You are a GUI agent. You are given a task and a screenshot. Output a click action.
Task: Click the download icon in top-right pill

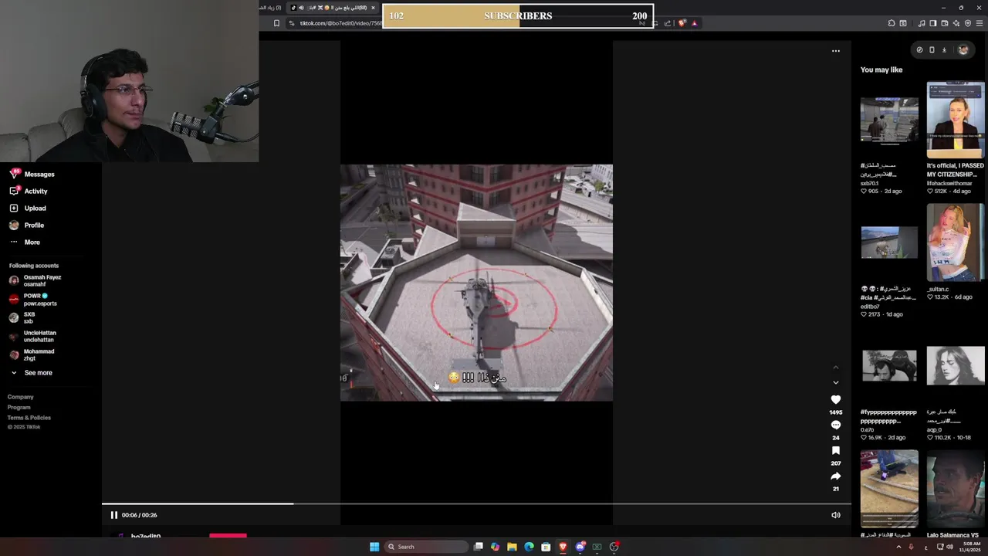pos(944,50)
